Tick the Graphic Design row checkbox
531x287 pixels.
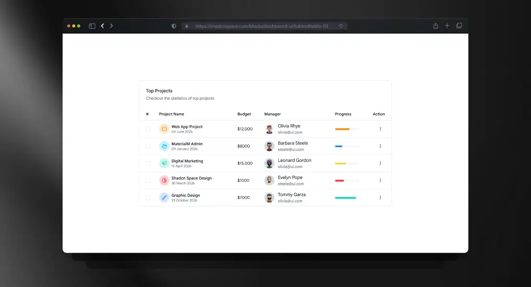pos(148,198)
